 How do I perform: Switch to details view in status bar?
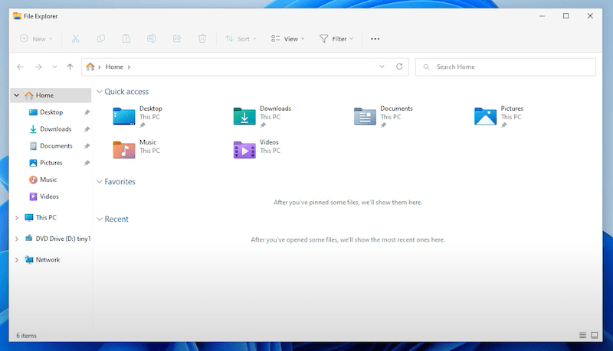pyautogui.click(x=583, y=335)
